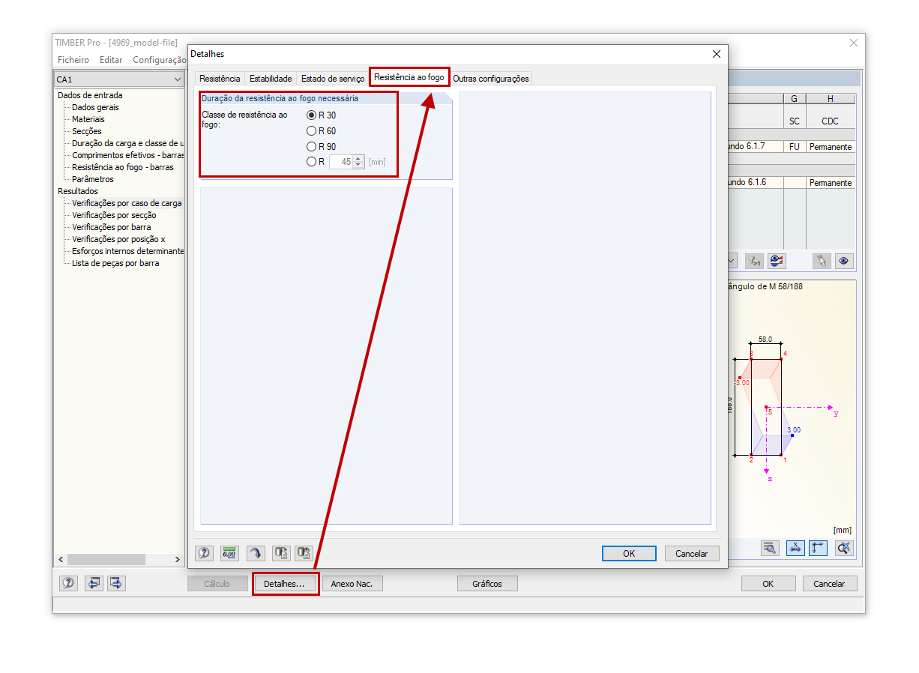Select Dados gerais in navigator tree

click(x=95, y=107)
